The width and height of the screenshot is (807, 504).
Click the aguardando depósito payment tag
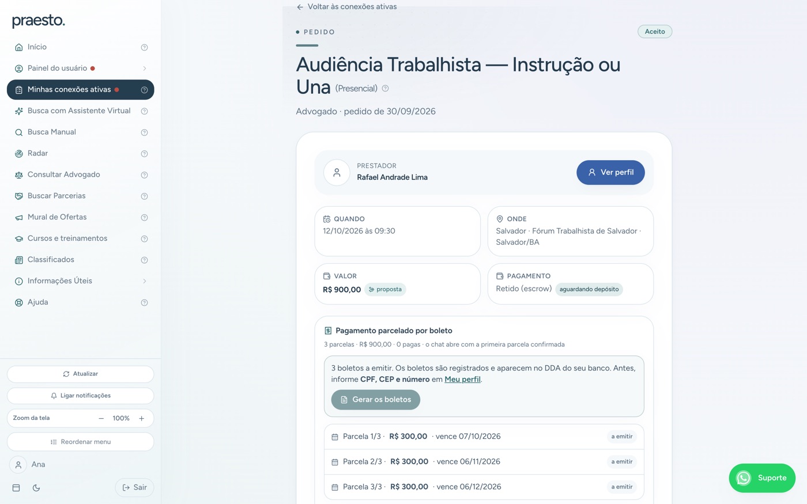point(589,290)
